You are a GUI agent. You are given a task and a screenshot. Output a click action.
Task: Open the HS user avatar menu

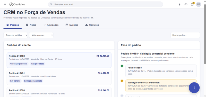tap(199, 4)
